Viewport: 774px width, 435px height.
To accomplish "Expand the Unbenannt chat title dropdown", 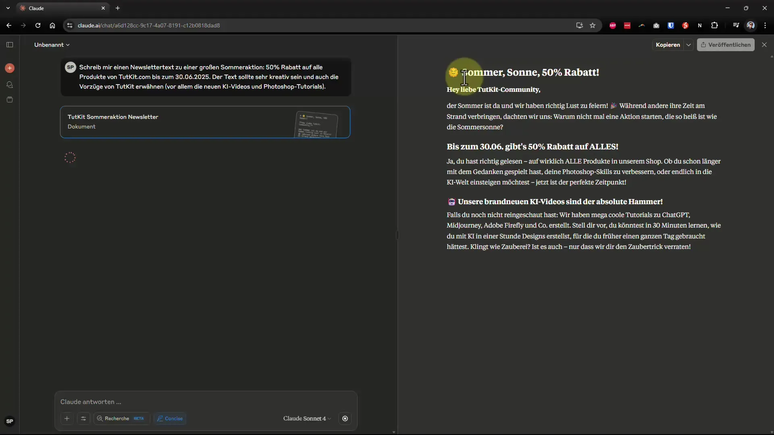I will 52,45.
